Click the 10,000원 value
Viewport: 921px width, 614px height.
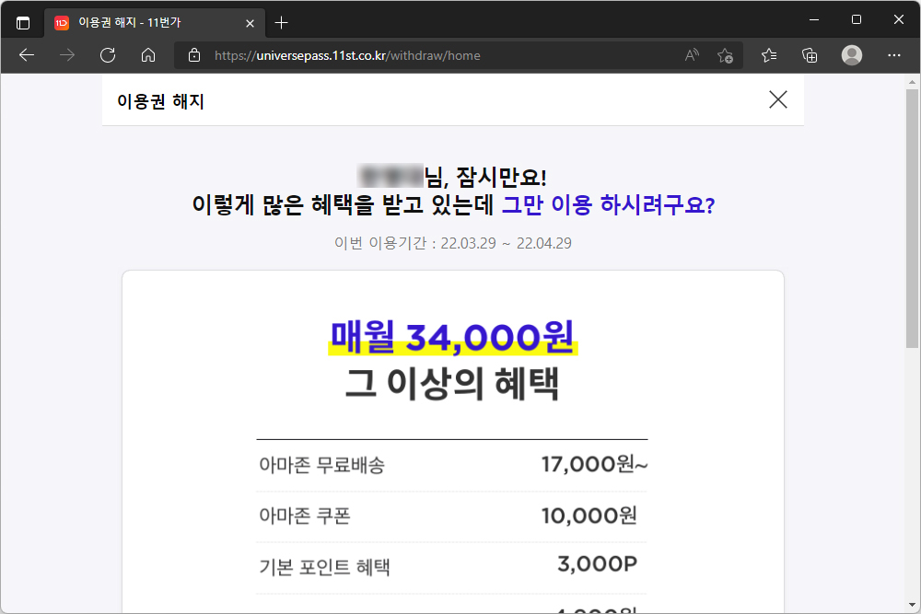pyautogui.click(x=589, y=516)
